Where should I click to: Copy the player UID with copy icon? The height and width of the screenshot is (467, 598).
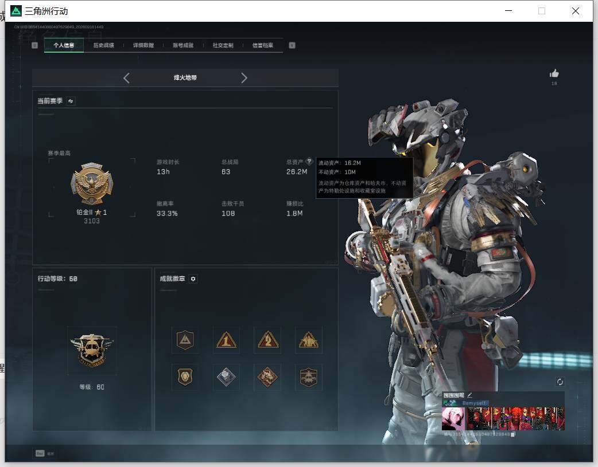coord(513,434)
